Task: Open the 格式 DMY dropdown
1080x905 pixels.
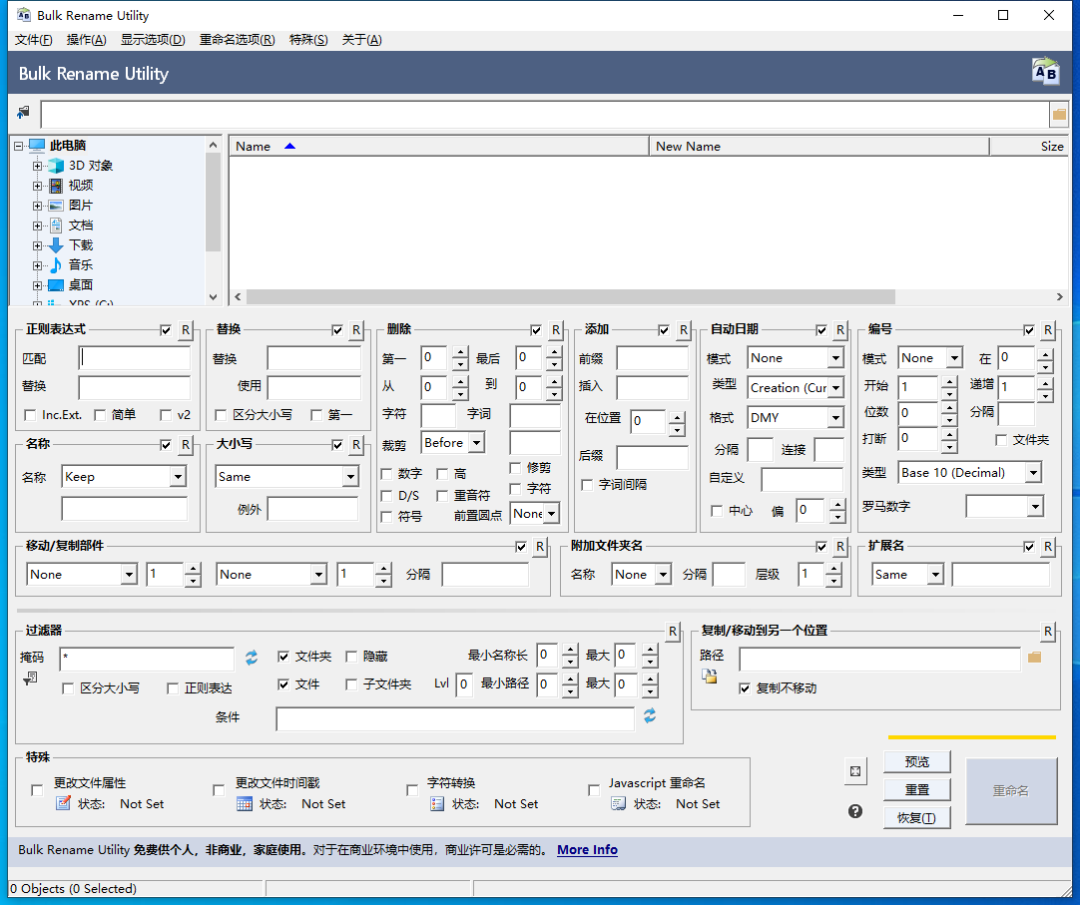Action: [x=835, y=417]
